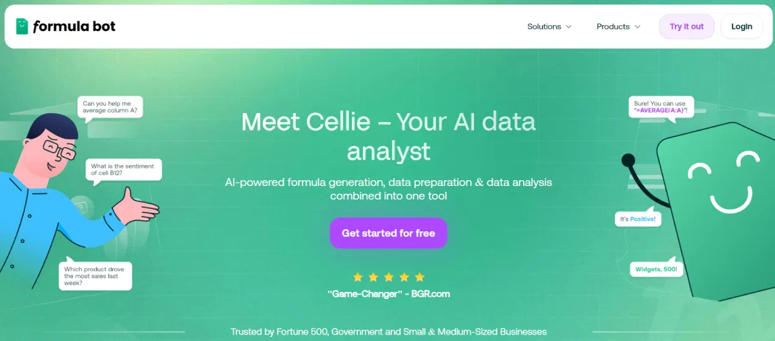Click the Products dropdown chevron arrow

[637, 26]
